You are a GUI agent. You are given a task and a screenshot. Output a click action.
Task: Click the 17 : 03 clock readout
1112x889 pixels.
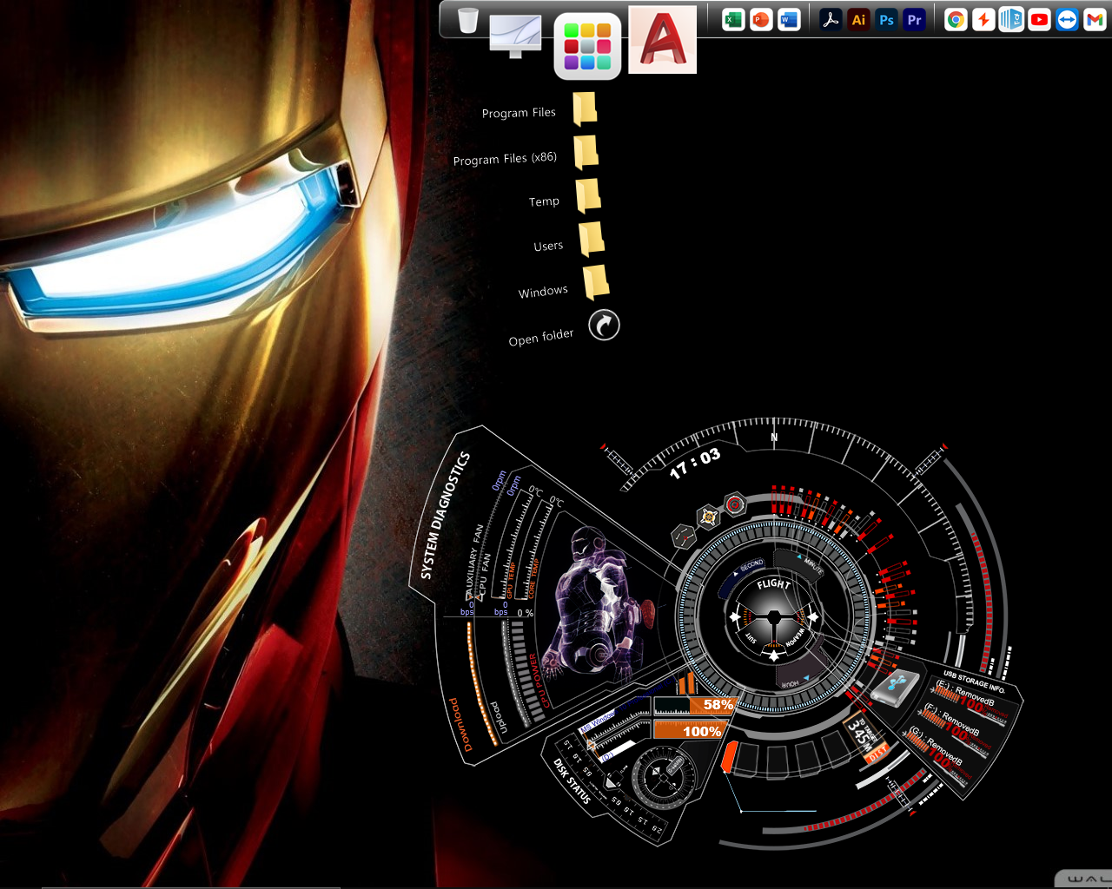point(694,464)
